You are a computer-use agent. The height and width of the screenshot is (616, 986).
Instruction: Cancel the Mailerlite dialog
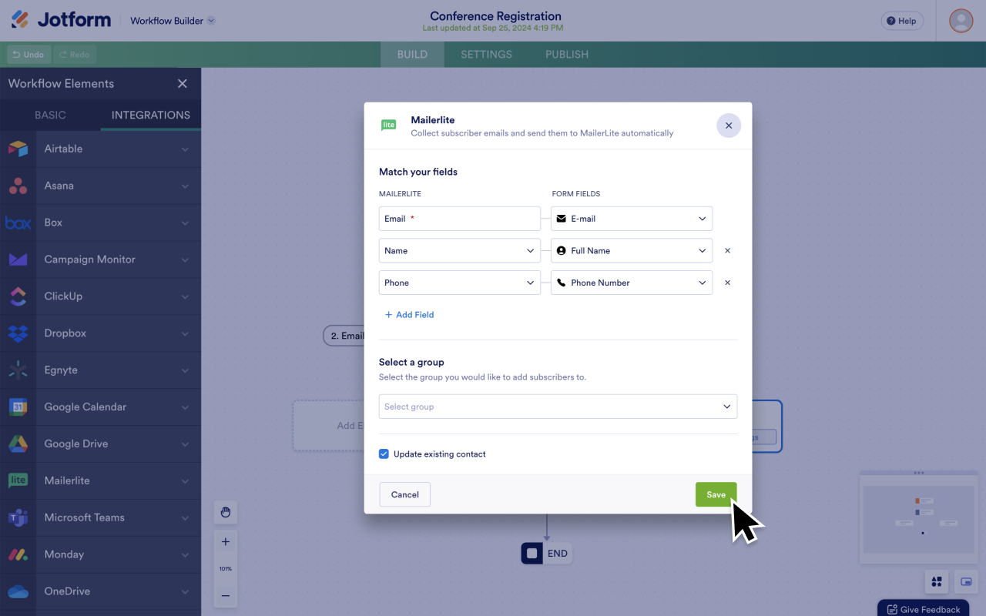(404, 494)
